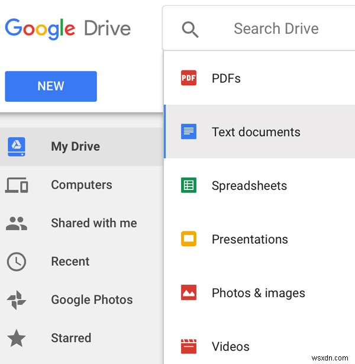Filter search by Presentations
355x364 pixels.
259,239
